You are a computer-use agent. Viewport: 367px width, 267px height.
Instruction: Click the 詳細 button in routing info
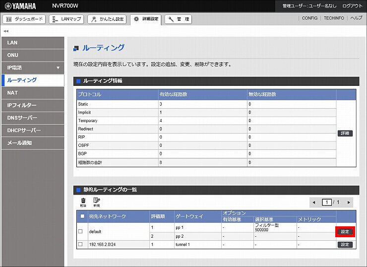coord(345,133)
